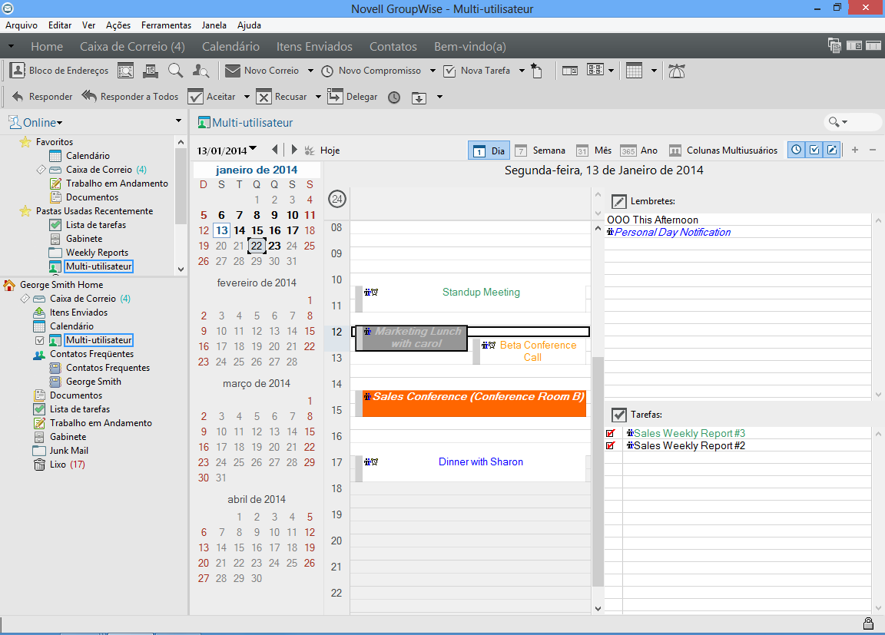This screenshot has width=885, height=635.
Task: Open the Lixo trash folder
Action: 58,465
